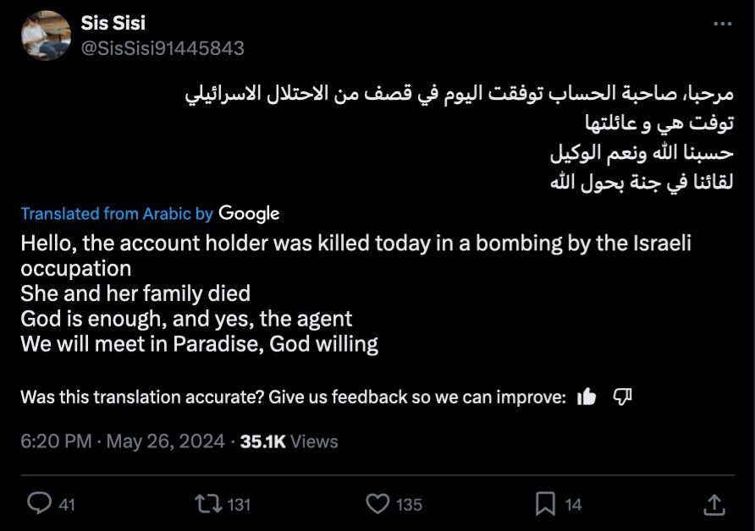Click the 41 replies count
This screenshot has width=755, height=531.
pos(67,505)
